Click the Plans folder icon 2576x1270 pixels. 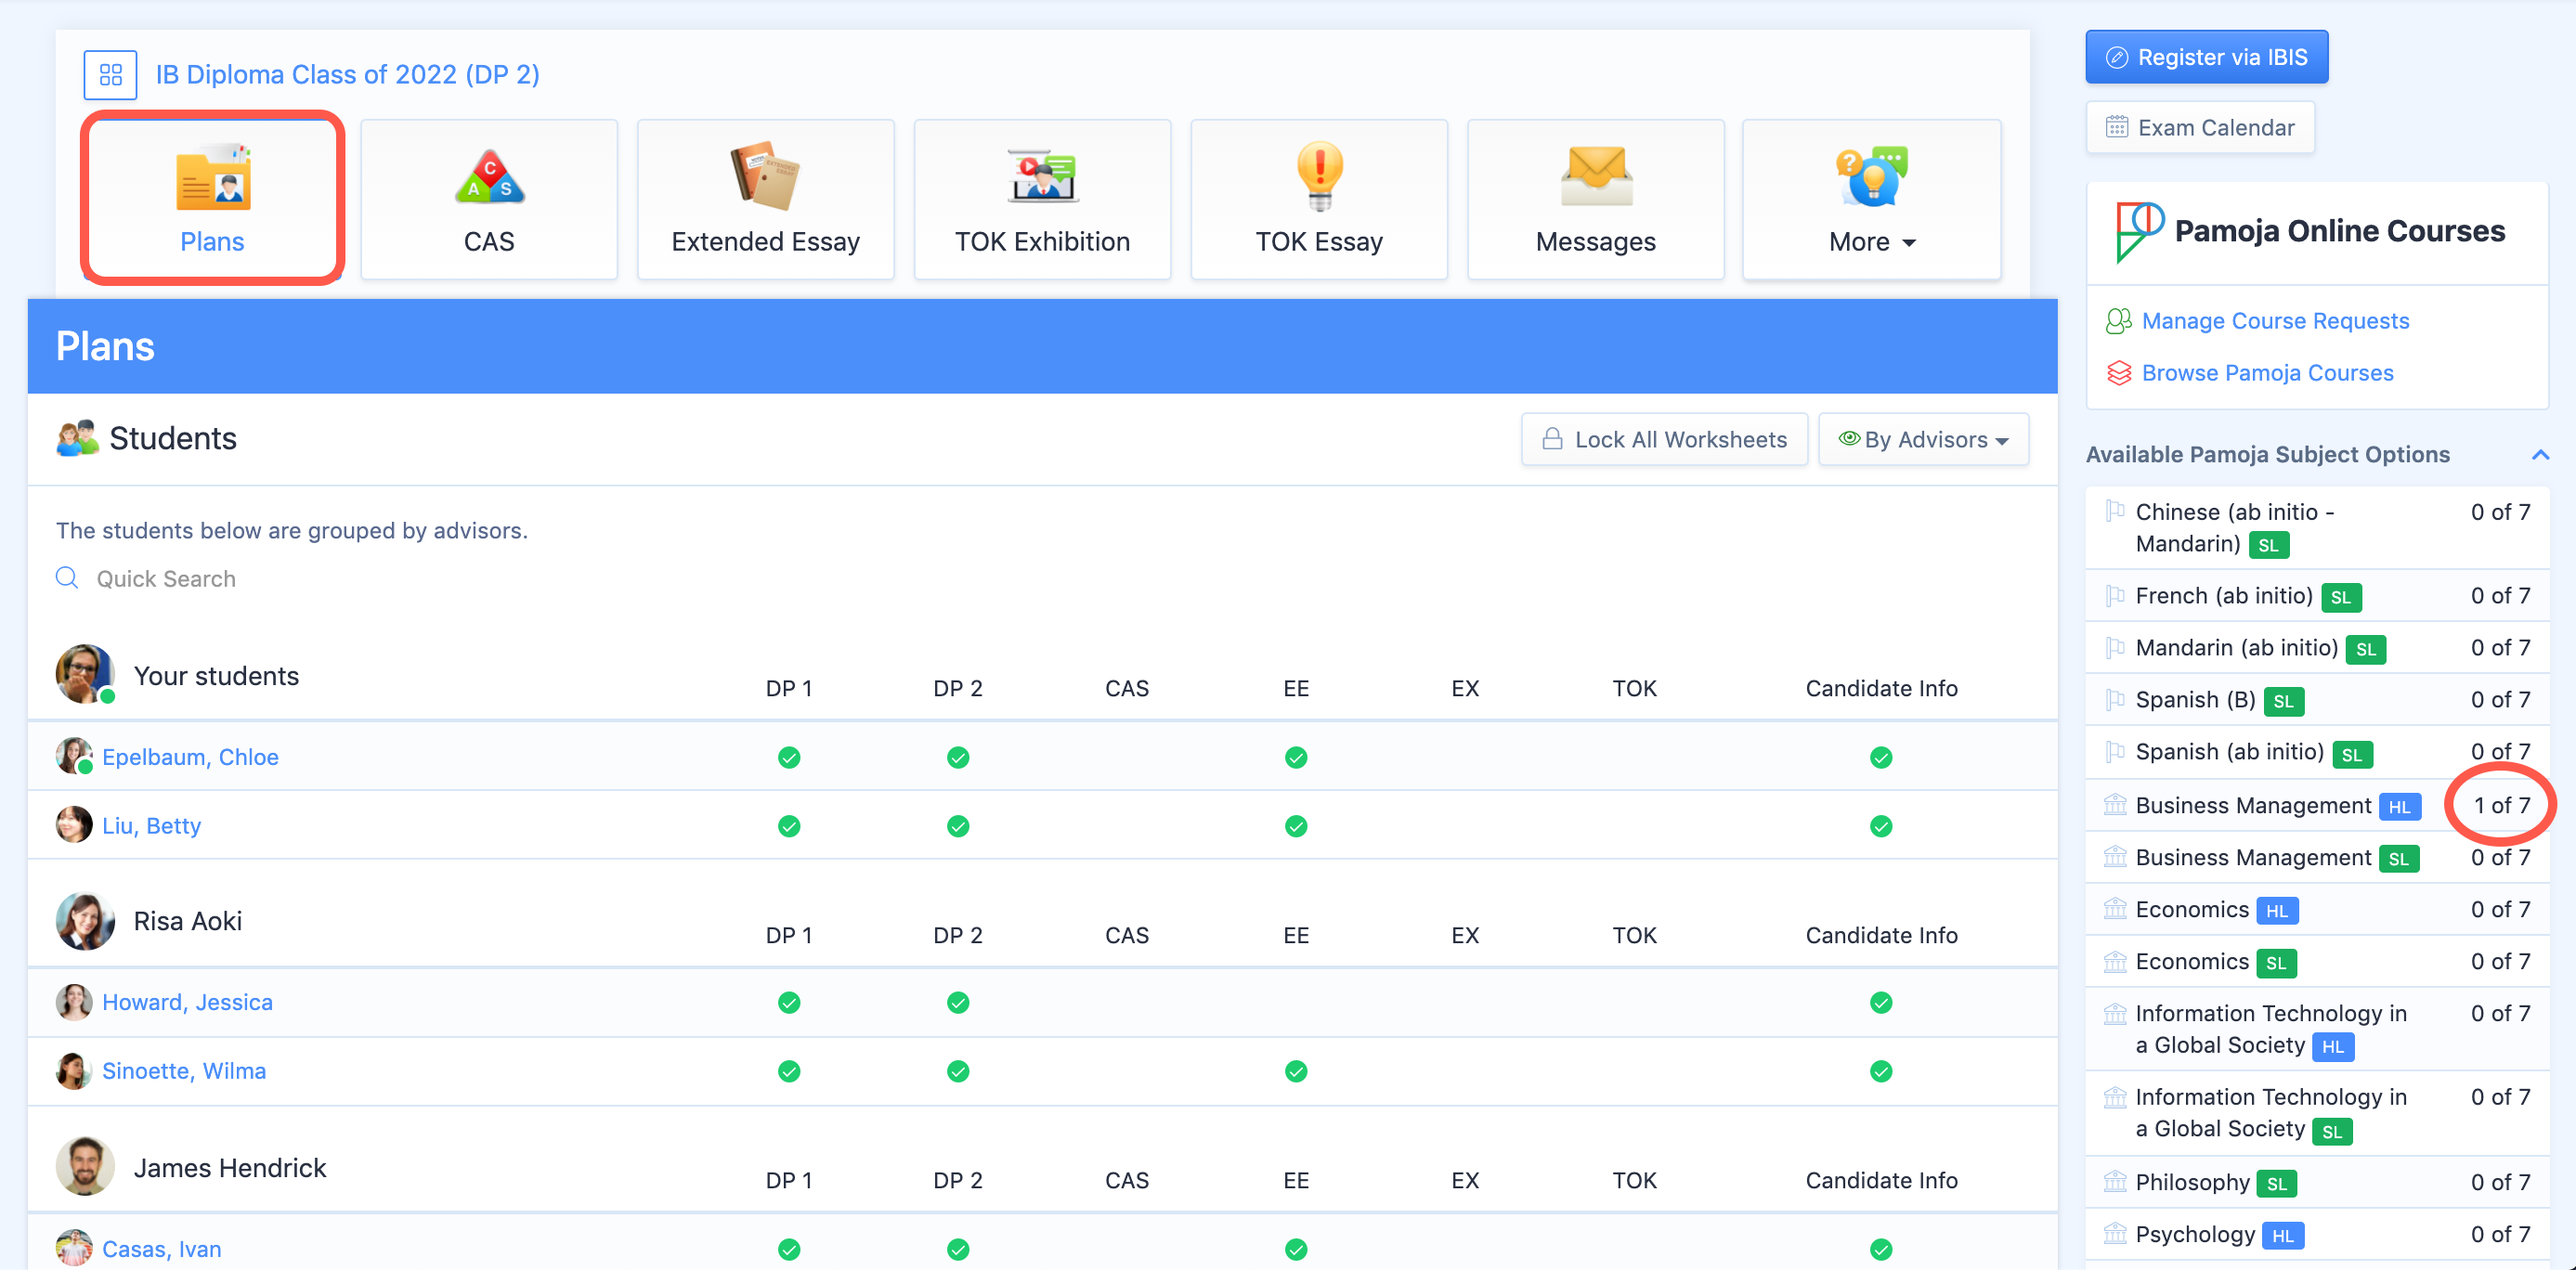tap(213, 178)
